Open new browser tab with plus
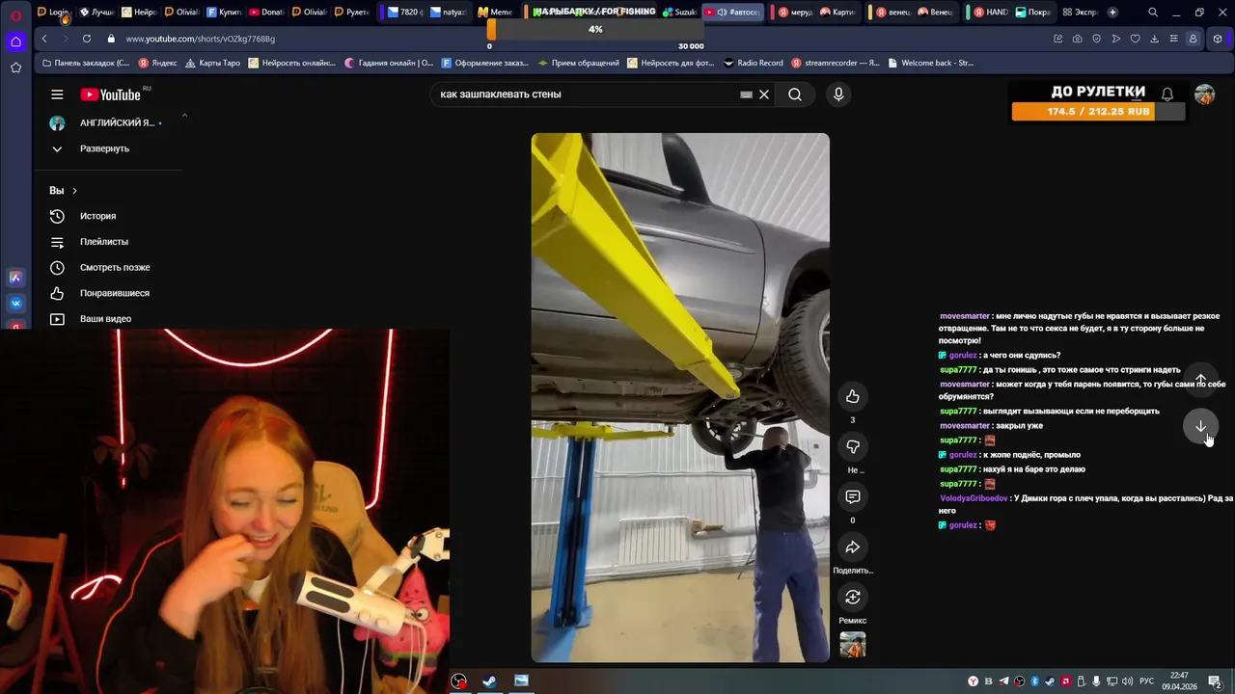Screen dimensions: 1235x694 point(1112,13)
